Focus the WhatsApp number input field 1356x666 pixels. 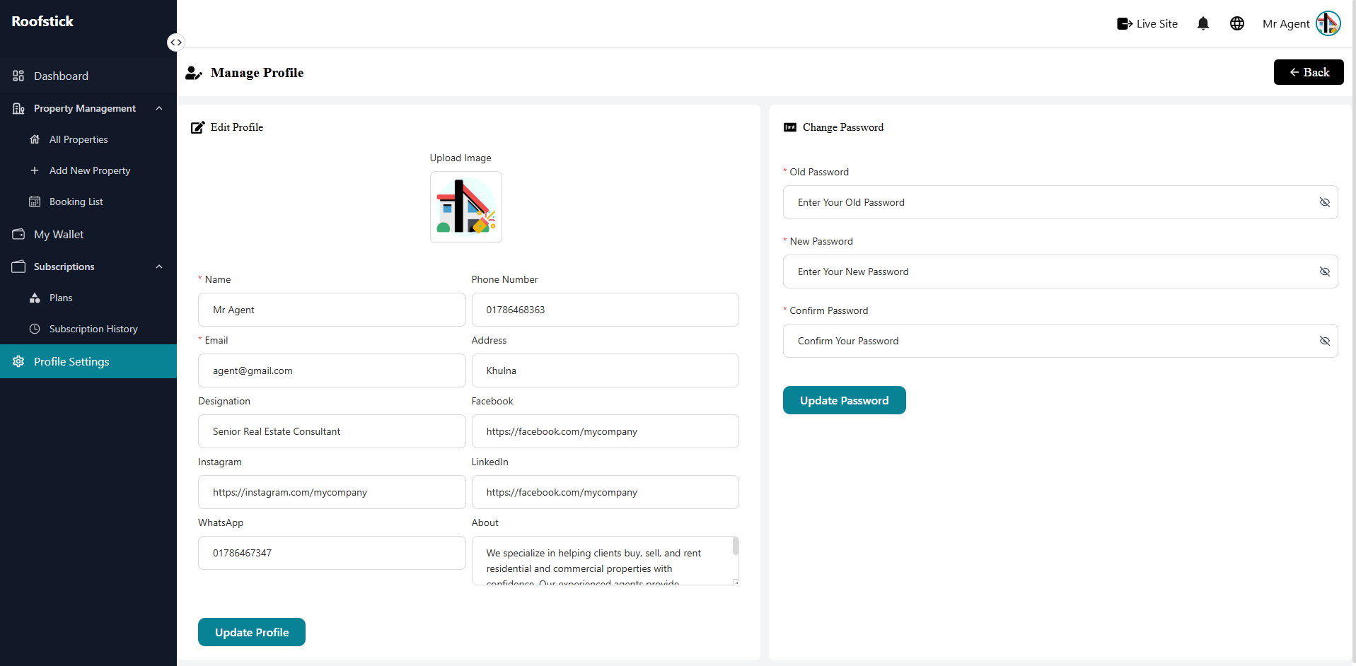[x=332, y=553]
